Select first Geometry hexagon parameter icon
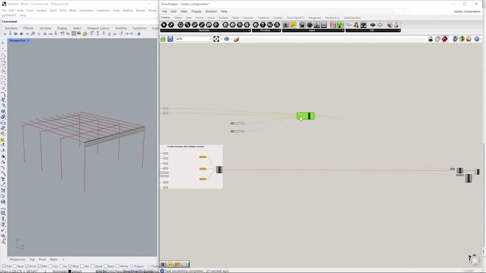Image resolution: width=486 pixels, height=273 pixels. coord(164,25)
